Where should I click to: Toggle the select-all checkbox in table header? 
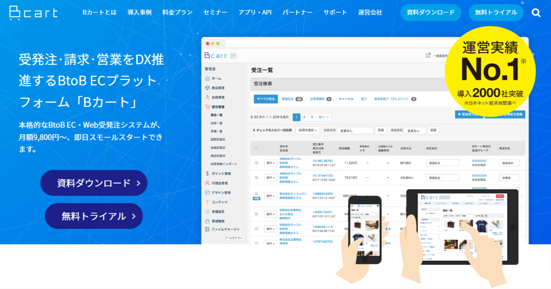pyautogui.click(x=256, y=148)
